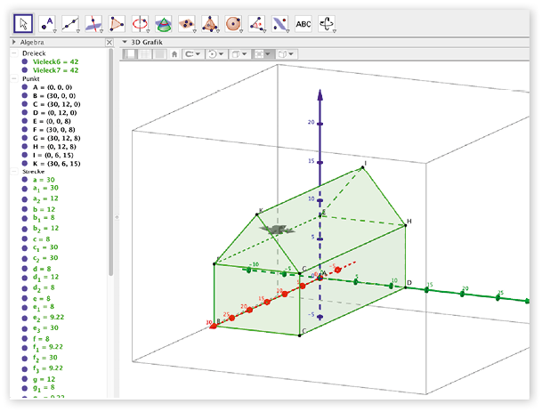Select the row H = (0, 12, 8)
Screen dimensions: 542x412
[x=54, y=147]
